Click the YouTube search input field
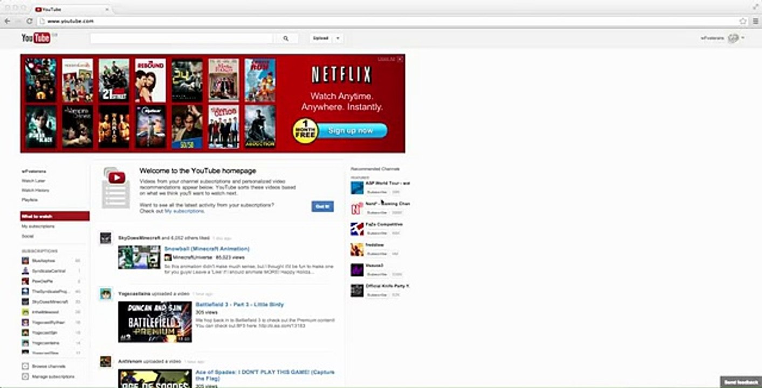 181,38
